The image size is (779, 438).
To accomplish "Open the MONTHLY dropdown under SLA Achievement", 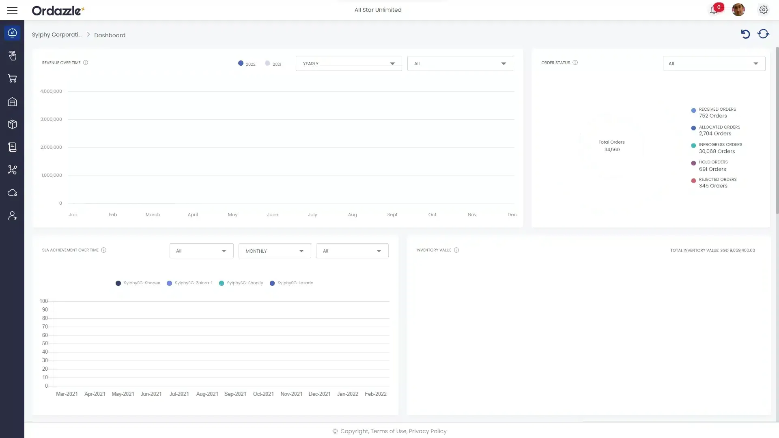I will (x=275, y=251).
